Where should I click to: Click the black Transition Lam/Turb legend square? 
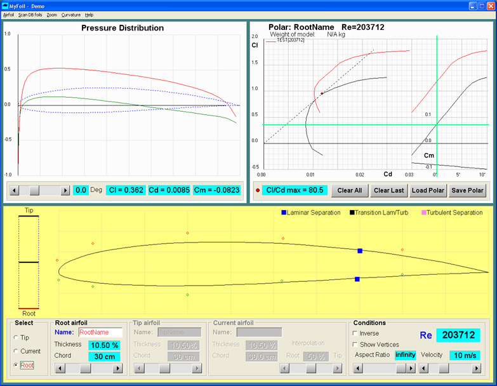click(352, 213)
